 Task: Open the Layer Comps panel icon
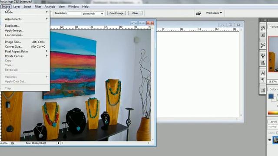pos(263,90)
